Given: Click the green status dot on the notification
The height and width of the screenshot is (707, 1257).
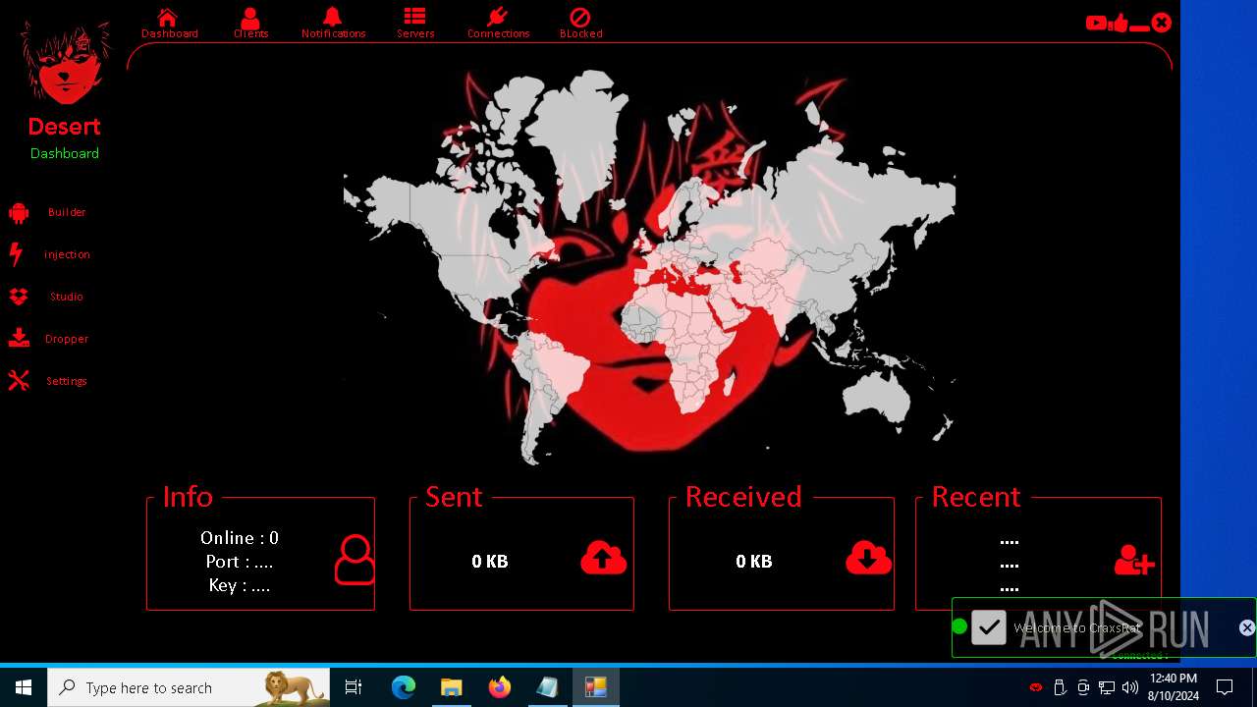Looking at the screenshot, I should pos(959,626).
